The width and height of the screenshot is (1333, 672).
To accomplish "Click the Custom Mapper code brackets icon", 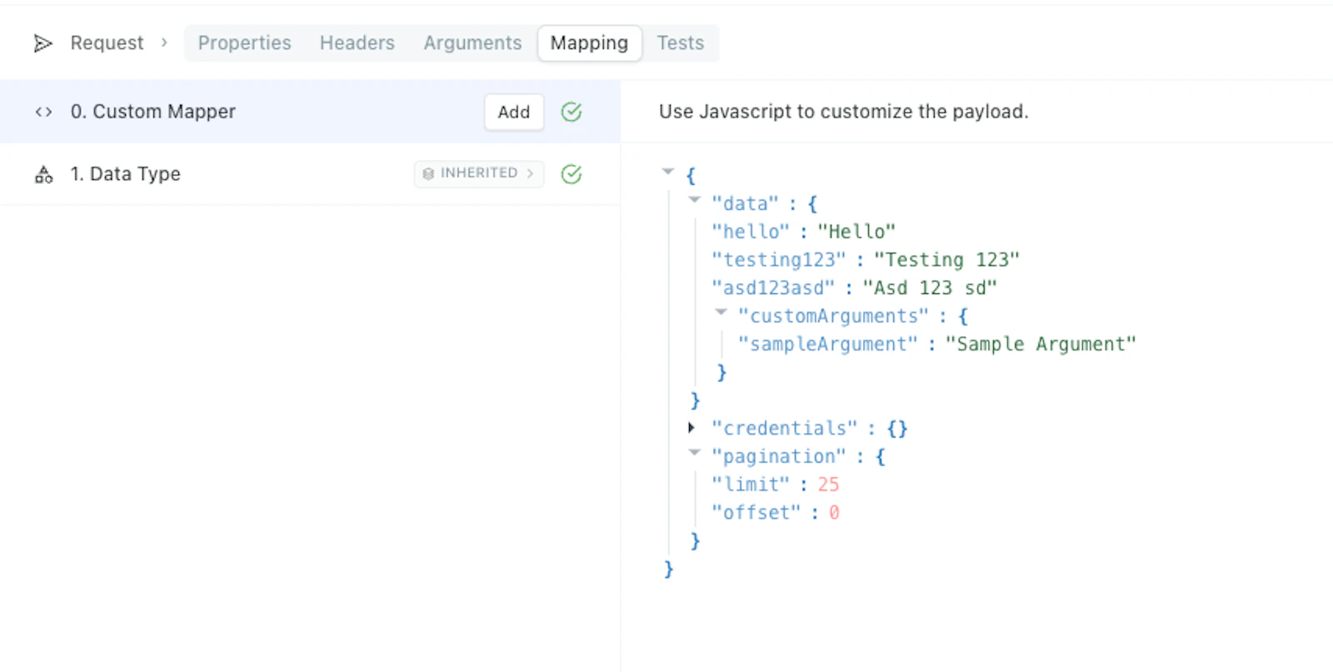I will [43, 112].
